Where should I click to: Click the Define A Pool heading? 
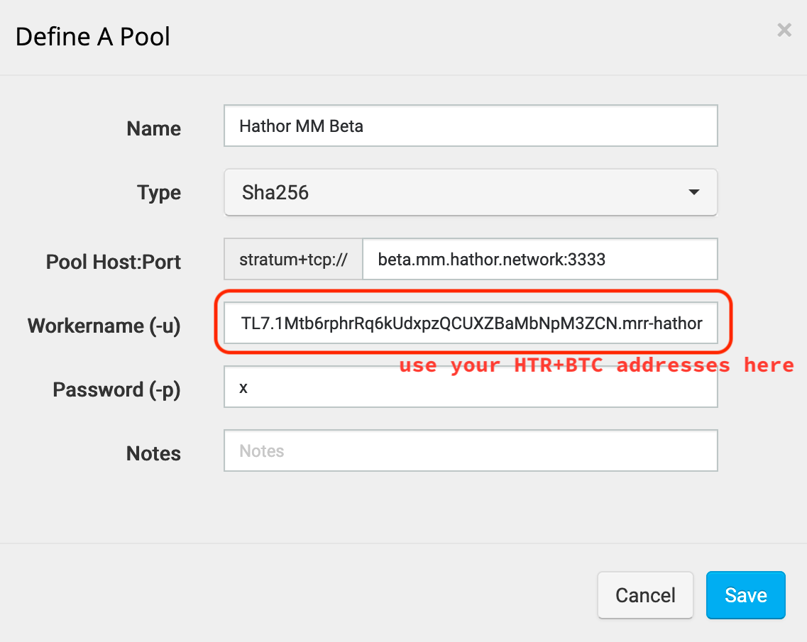click(x=93, y=37)
